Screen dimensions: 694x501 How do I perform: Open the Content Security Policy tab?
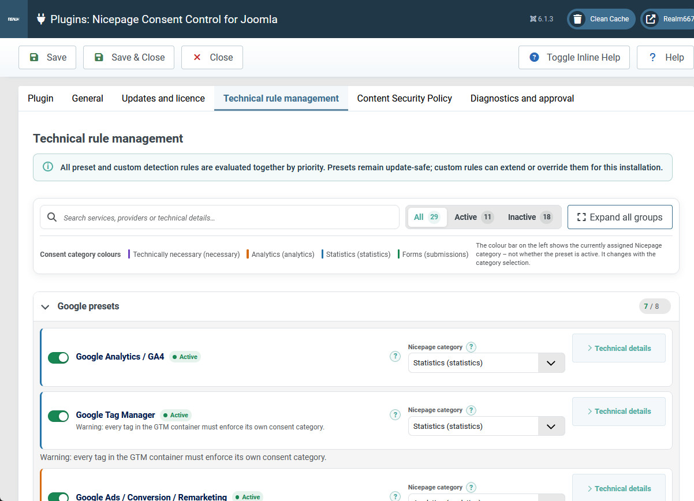(x=405, y=98)
